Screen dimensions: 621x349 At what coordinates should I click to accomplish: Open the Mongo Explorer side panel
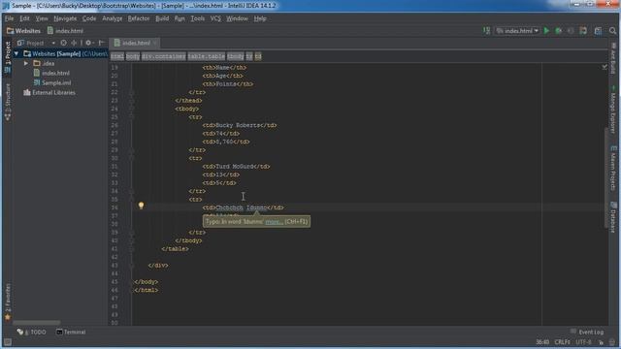(x=613, y=109)
